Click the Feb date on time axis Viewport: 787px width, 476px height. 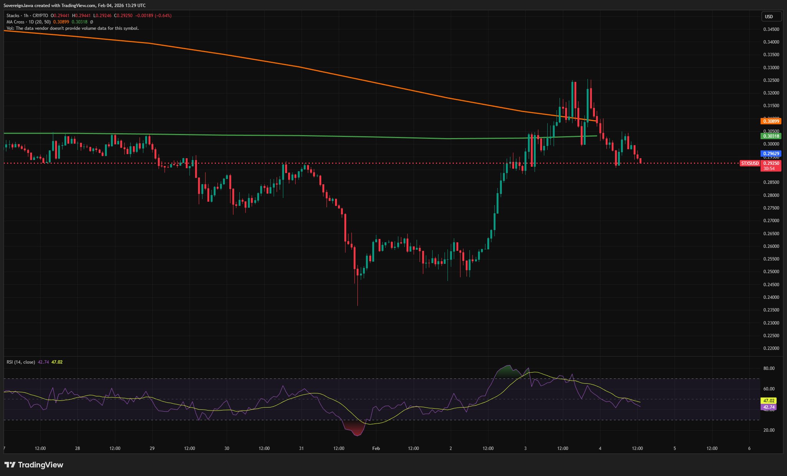pyautogui.click(x=376, y=448)
